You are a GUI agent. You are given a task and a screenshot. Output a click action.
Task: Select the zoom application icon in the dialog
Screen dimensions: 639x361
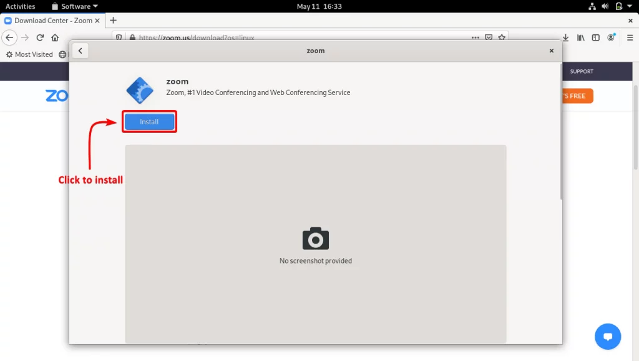[x=140, y=90]
